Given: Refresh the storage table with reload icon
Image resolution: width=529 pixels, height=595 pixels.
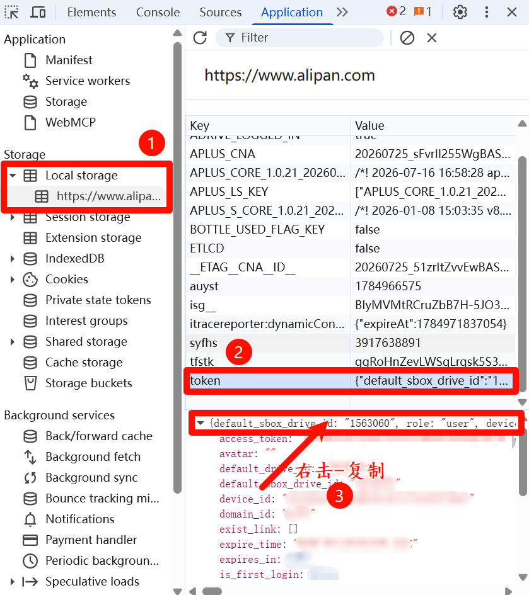Looking at the screenshot, I should click(x=200, y=38).
